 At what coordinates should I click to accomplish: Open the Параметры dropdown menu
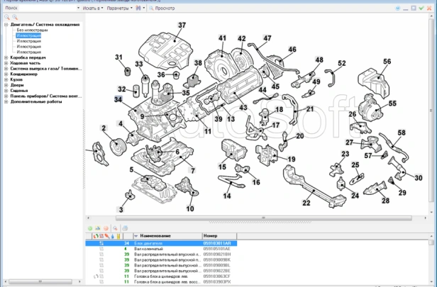point(120,8)
